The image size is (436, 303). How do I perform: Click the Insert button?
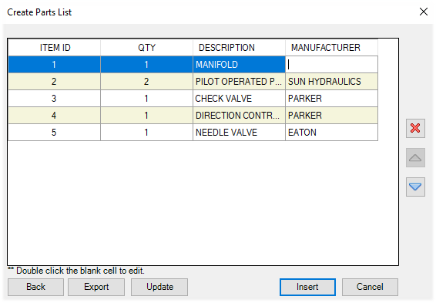click(x=307, y=287)
